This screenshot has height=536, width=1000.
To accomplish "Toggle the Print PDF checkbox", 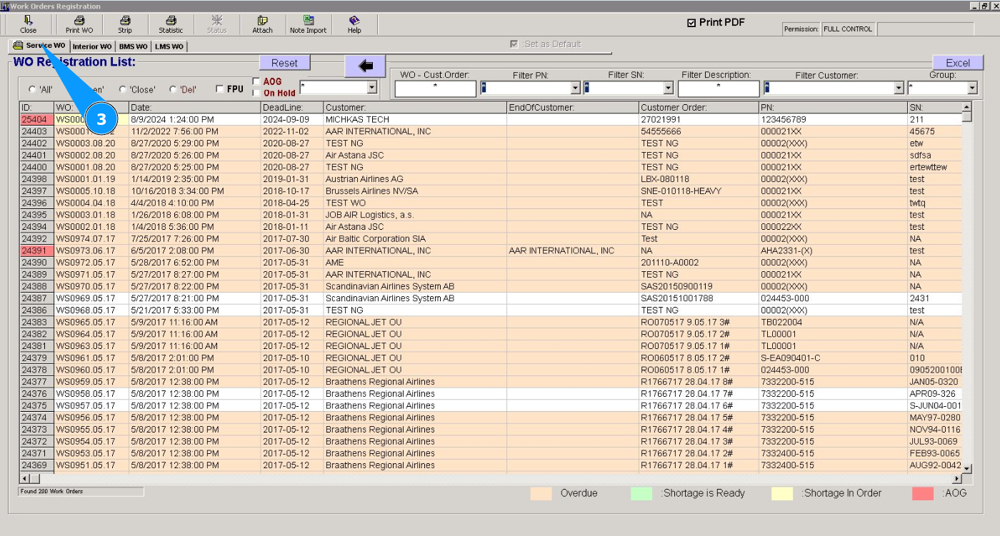I will click(691, 23).
